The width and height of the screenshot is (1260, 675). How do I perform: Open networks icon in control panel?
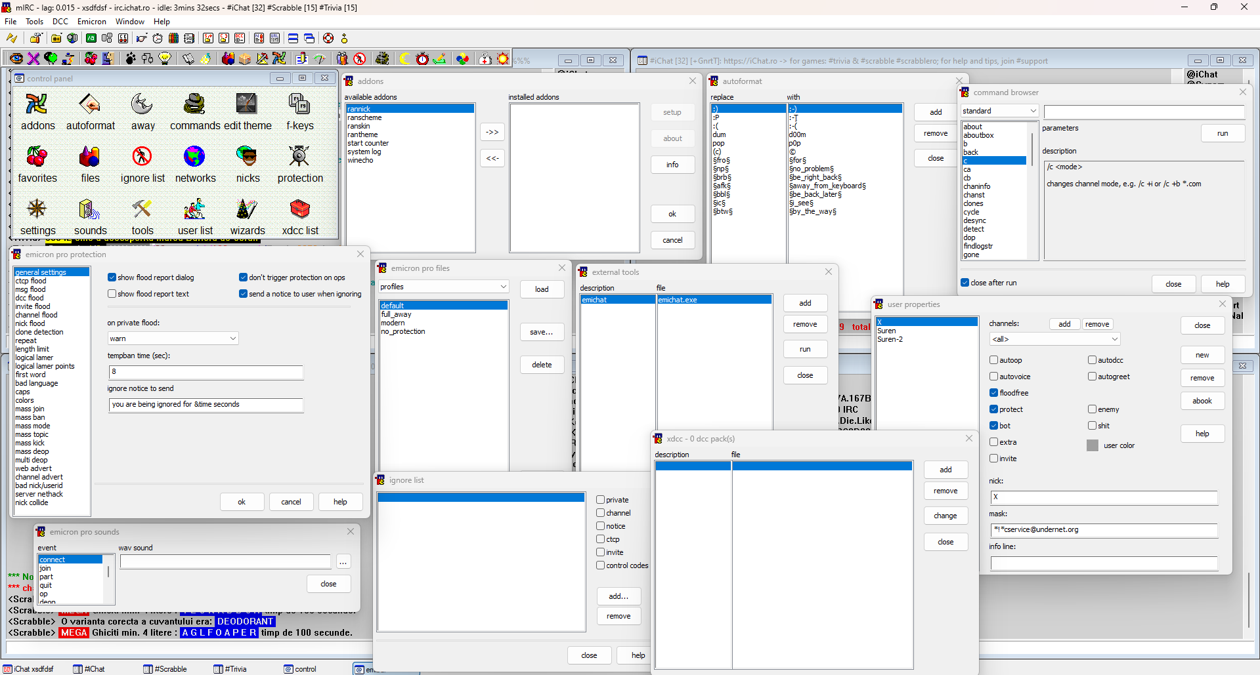pos(195,165)
